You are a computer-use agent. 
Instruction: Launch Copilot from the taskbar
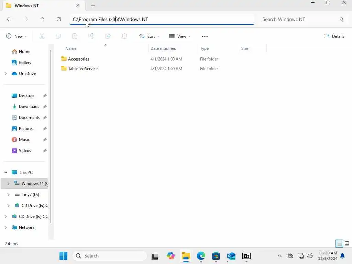pos(170,256)
